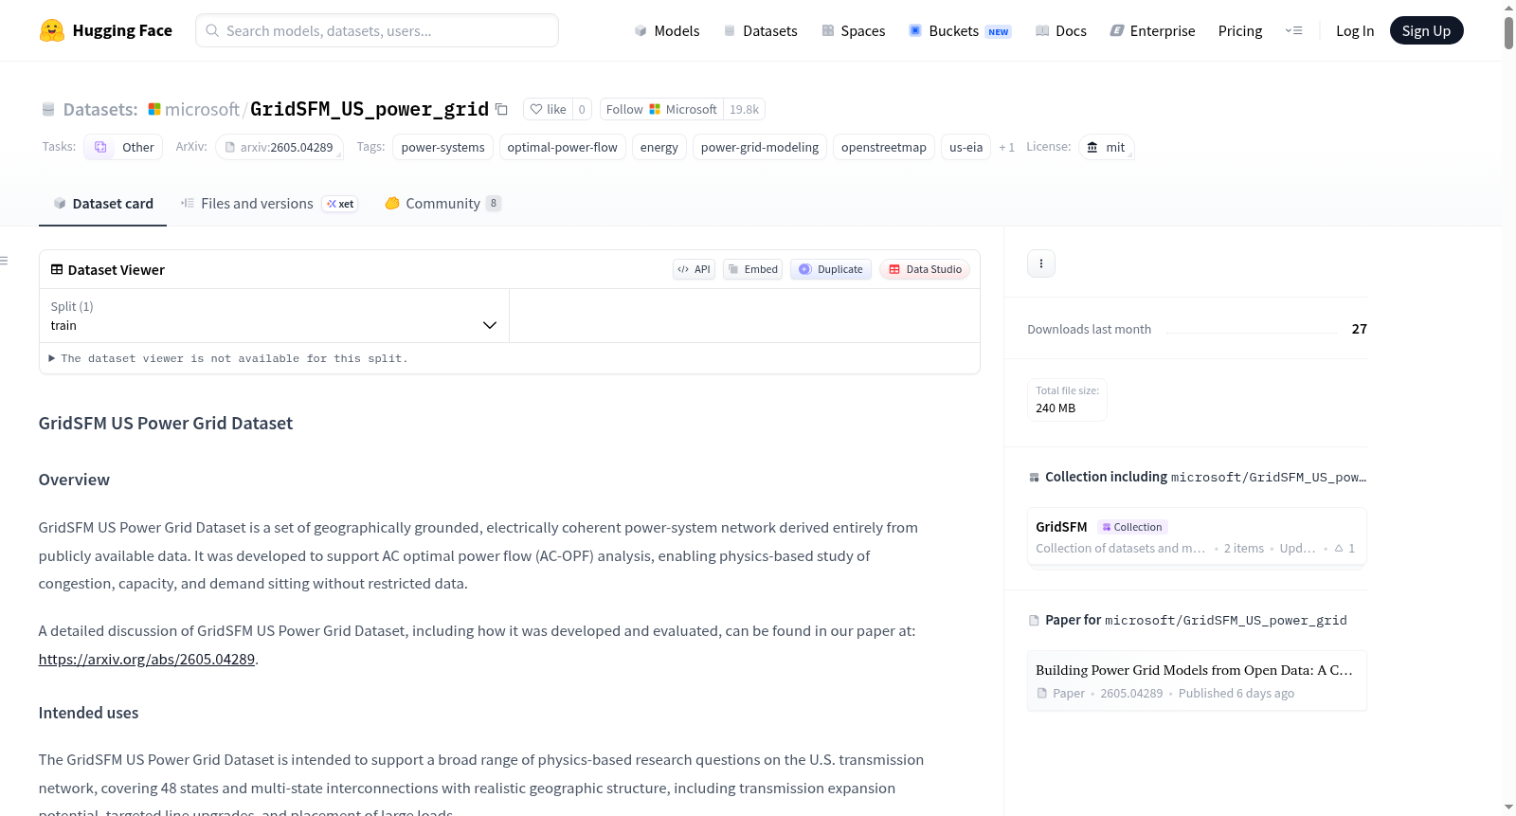1516x816 pixels.
Task: Open the three-dot options menu in sidebar
Action: (1041, 263)
